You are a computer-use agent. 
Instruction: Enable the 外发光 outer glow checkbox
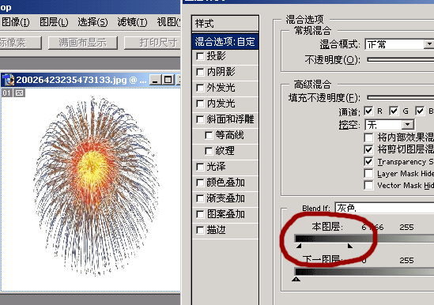click(x=200, y=88)
